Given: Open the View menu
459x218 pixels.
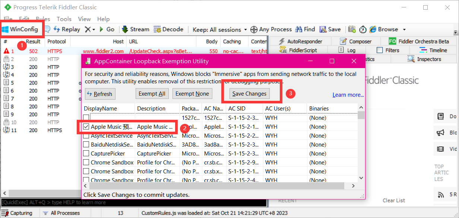Looking at the screenshot, I should [84, 19].
